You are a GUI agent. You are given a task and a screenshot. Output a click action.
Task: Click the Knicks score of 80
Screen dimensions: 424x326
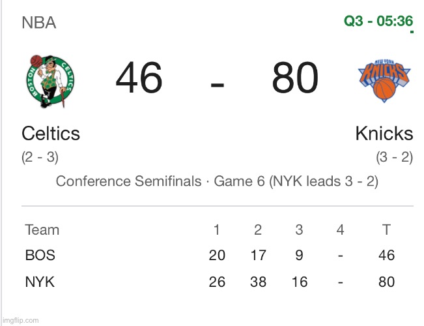[295, 80]
